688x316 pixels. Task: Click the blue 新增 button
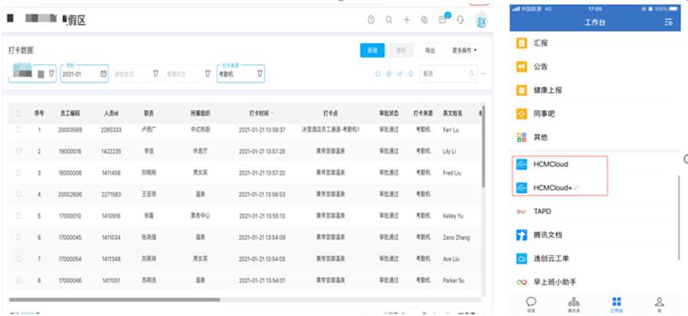372,51
